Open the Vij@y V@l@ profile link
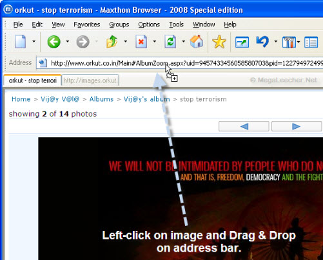The image size is (323, 260). point(60,99)
